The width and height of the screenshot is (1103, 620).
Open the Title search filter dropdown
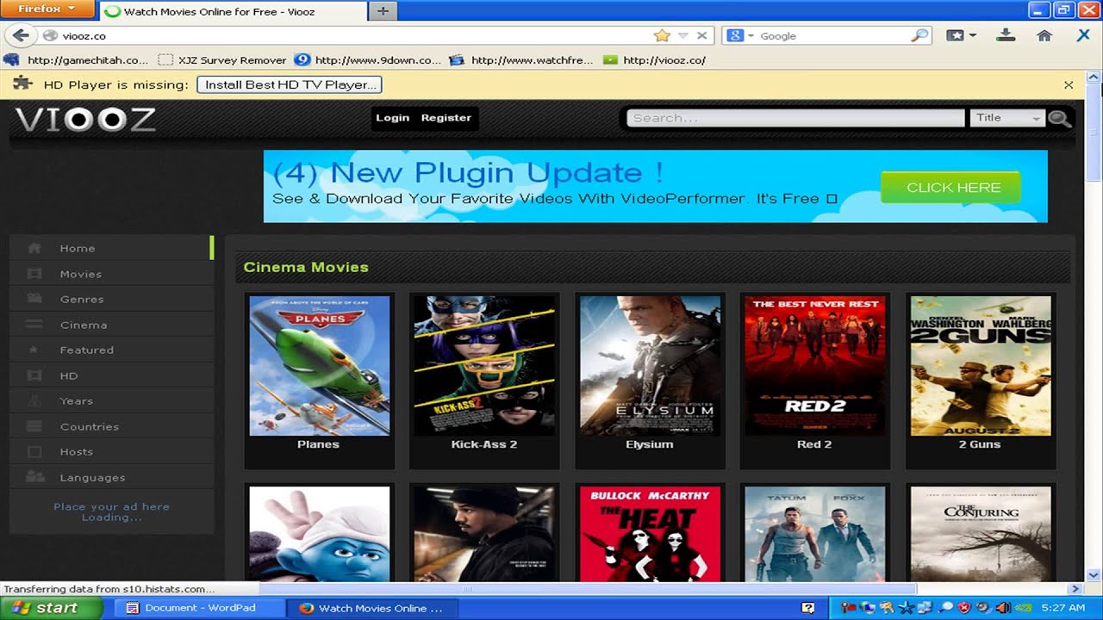(x=1007, y=118)
